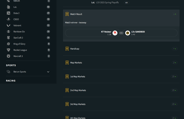Screen dimensions: 184x119
Task: Bet on KT Rolster at 1.28
Action: [x=93, y=33]
